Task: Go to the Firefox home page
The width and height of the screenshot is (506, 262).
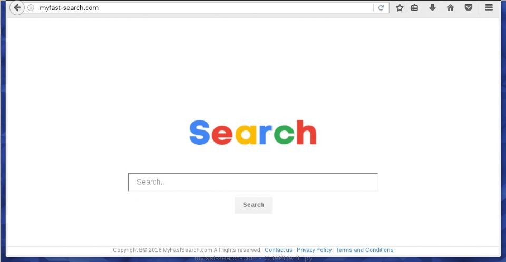Action: click(451, 8)
